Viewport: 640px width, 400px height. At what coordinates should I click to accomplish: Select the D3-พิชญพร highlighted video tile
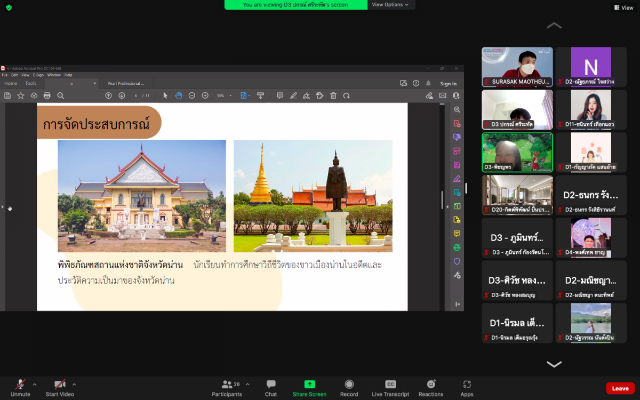pos(517,152)
